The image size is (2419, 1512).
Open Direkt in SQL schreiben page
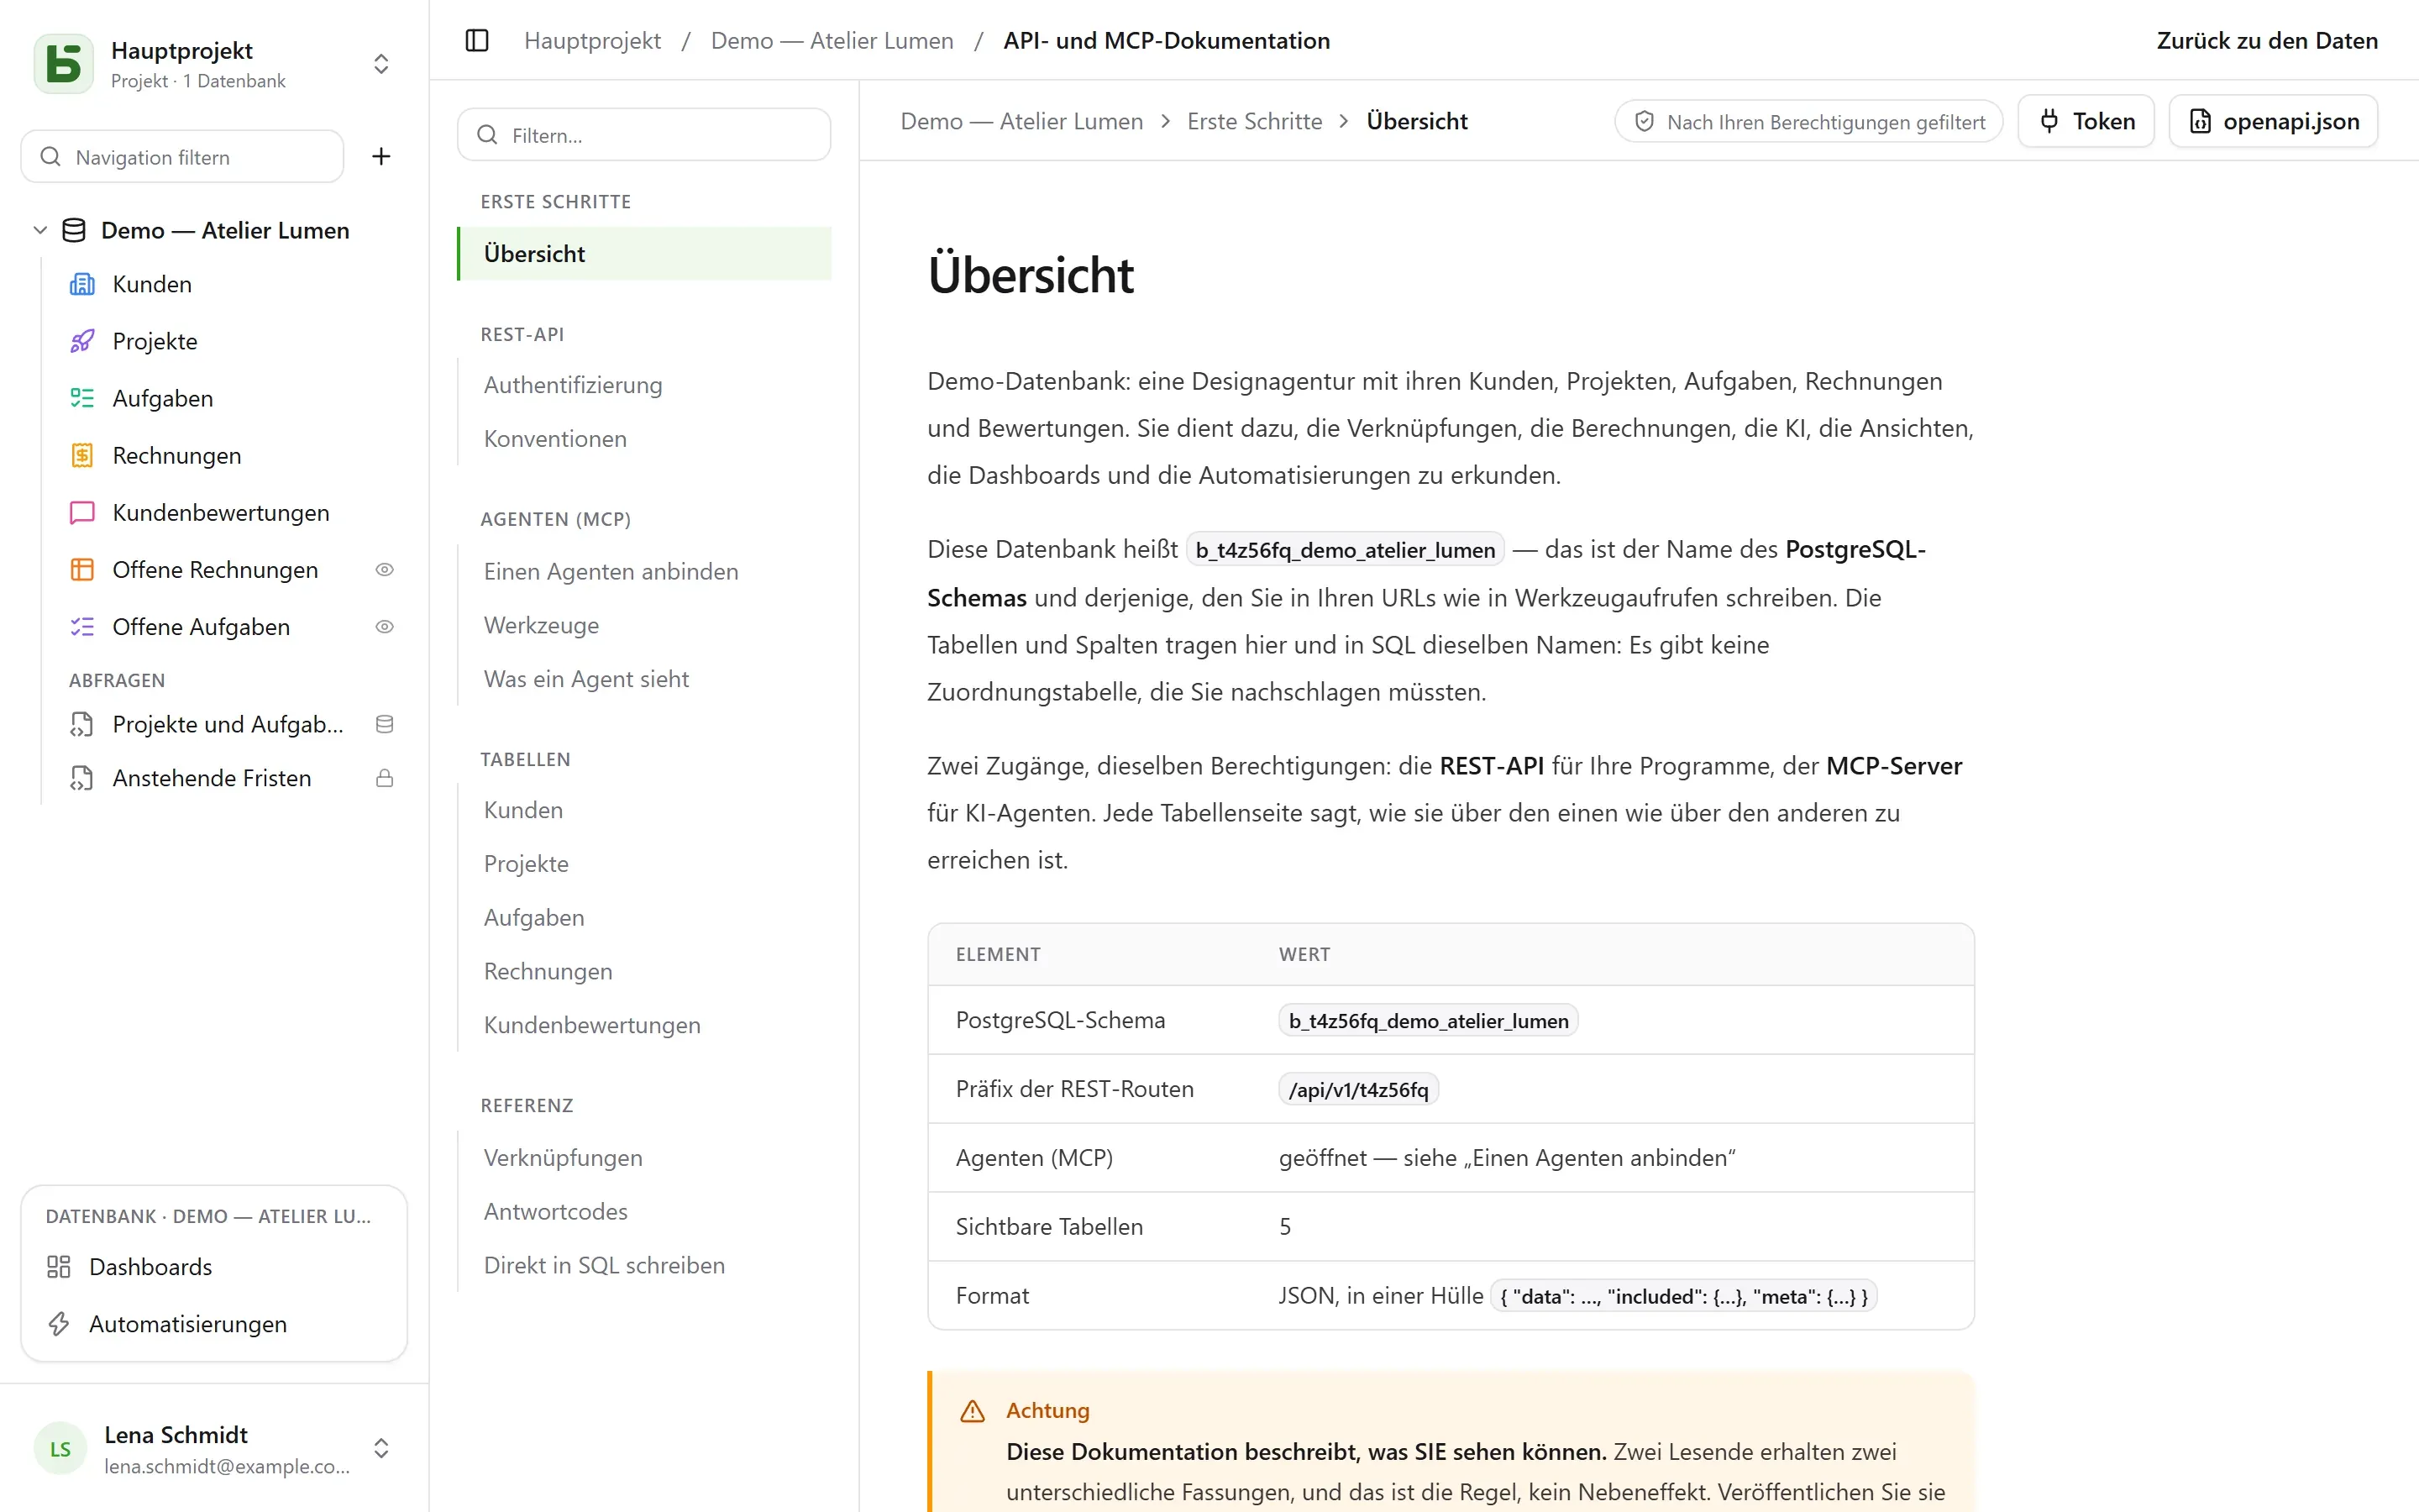[605, 1266]
